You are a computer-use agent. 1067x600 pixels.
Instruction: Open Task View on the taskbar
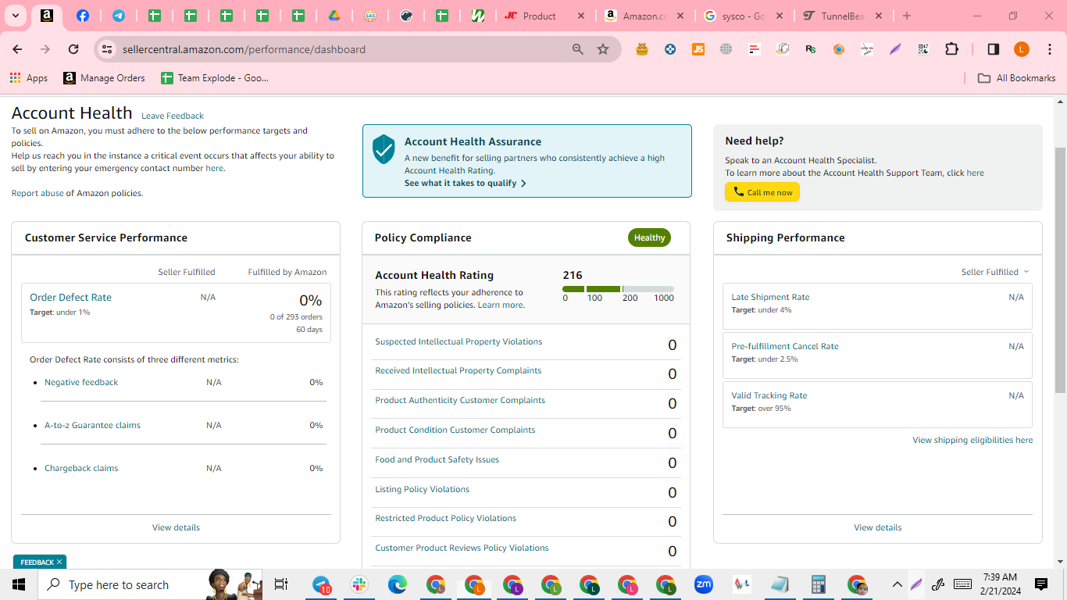[x=281, y=584]
